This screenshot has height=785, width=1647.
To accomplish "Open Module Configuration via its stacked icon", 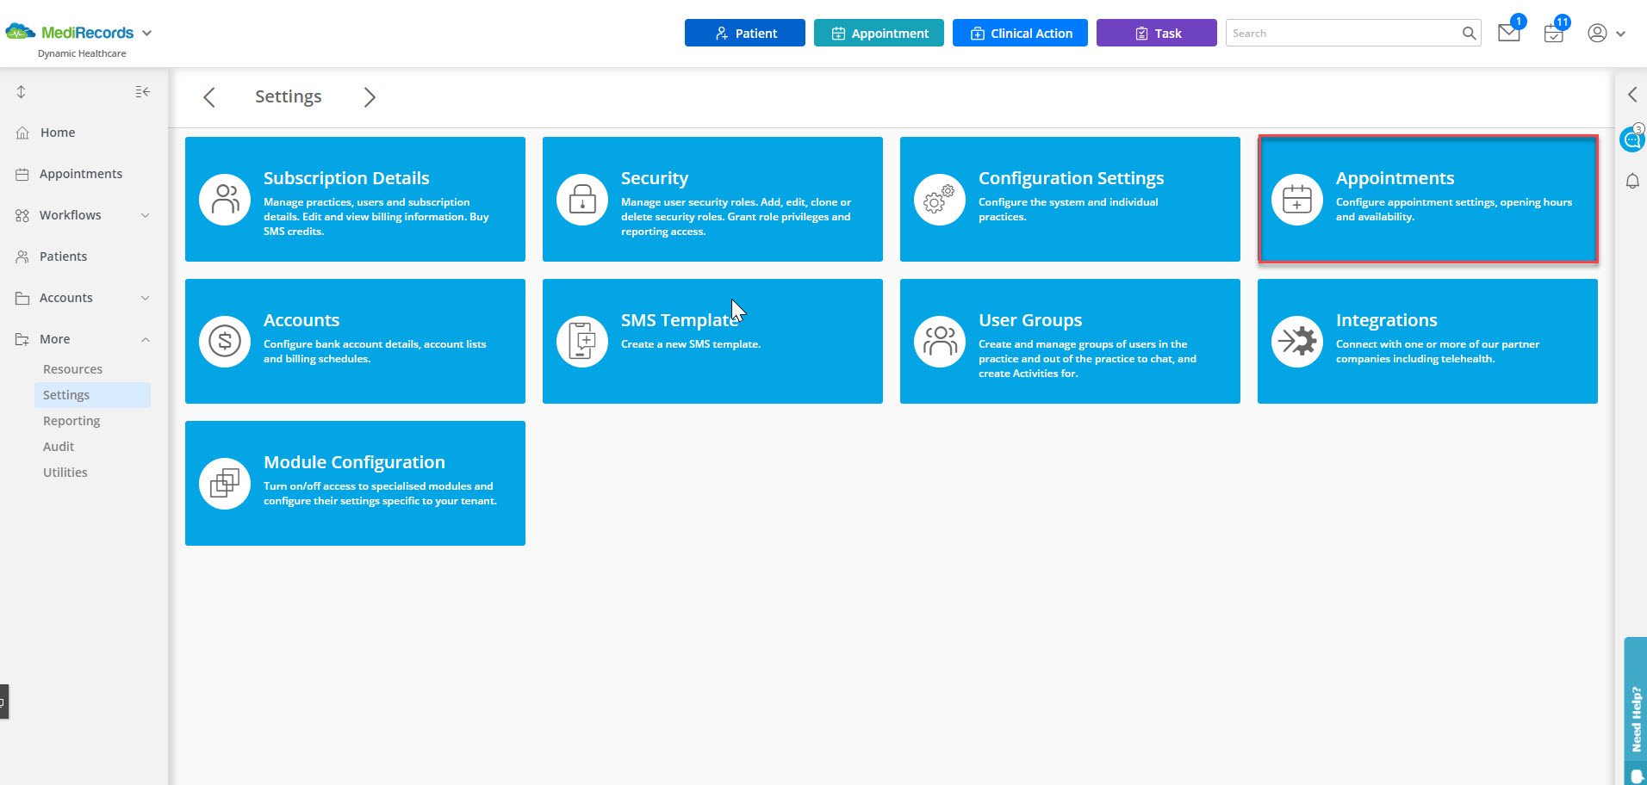I will point(224,483).
